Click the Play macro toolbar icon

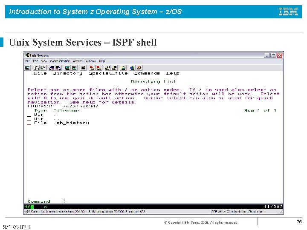(107, 68)
